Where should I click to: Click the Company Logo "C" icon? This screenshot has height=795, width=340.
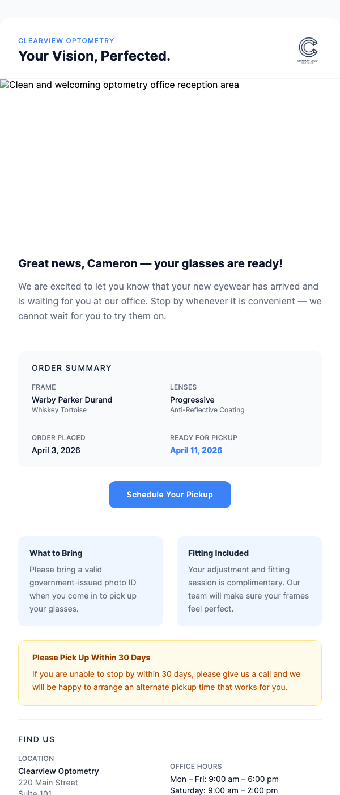pos(308,49)
